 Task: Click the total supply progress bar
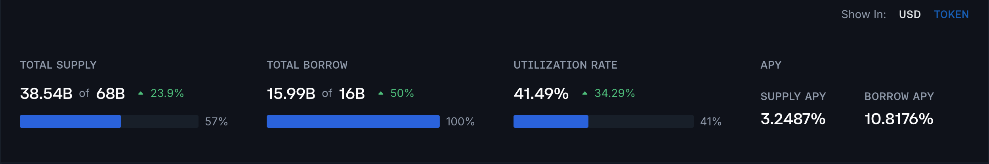click(109, 121)
